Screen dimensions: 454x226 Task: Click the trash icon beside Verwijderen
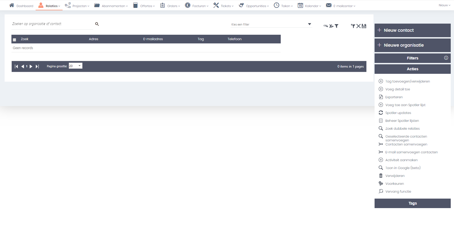(x=381, y=176)
